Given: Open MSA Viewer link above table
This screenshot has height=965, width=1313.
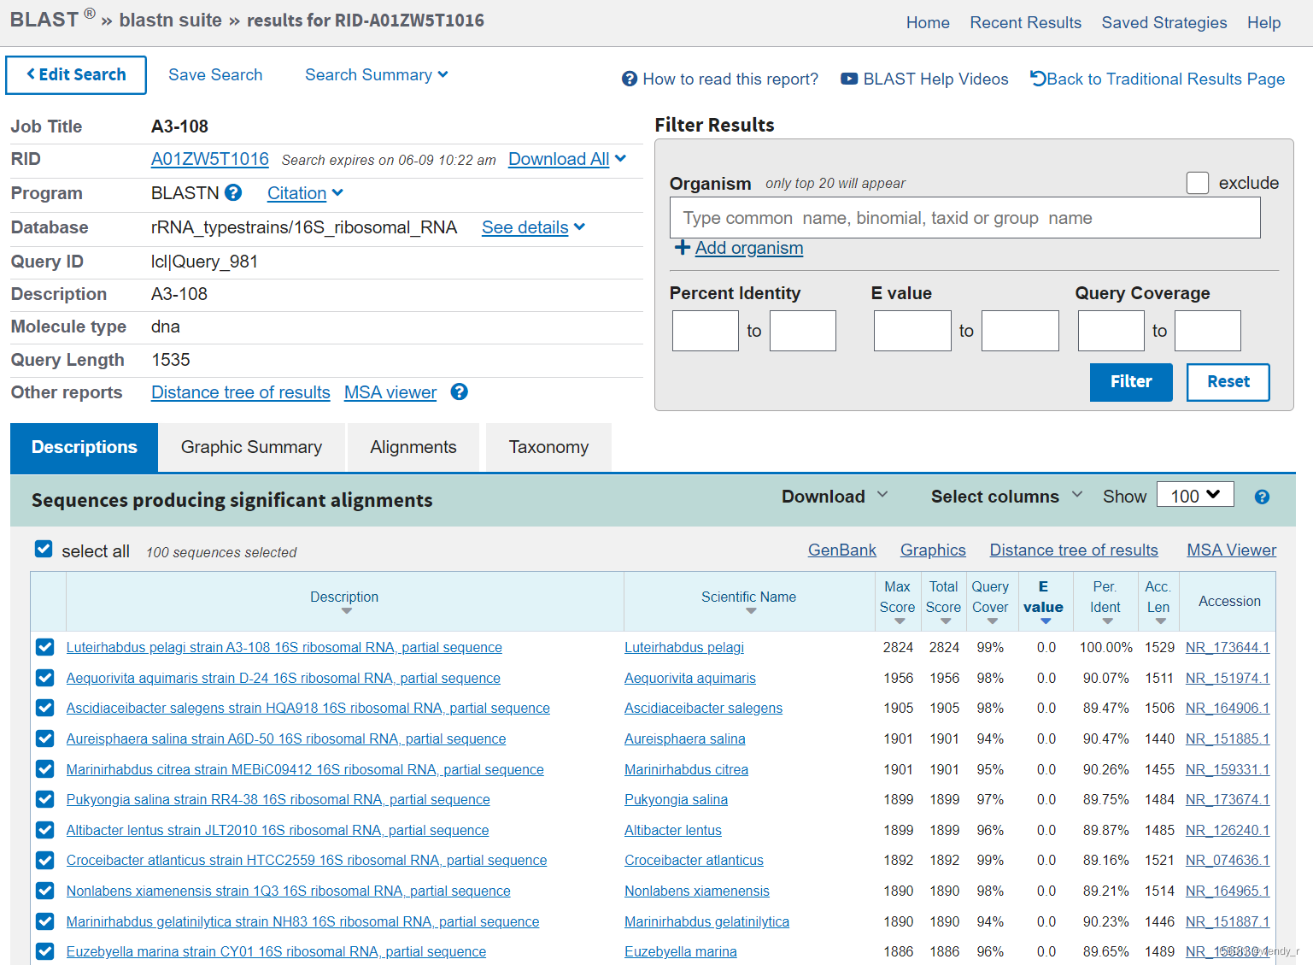Looking at the screenshot, I should coord(1232,550).
